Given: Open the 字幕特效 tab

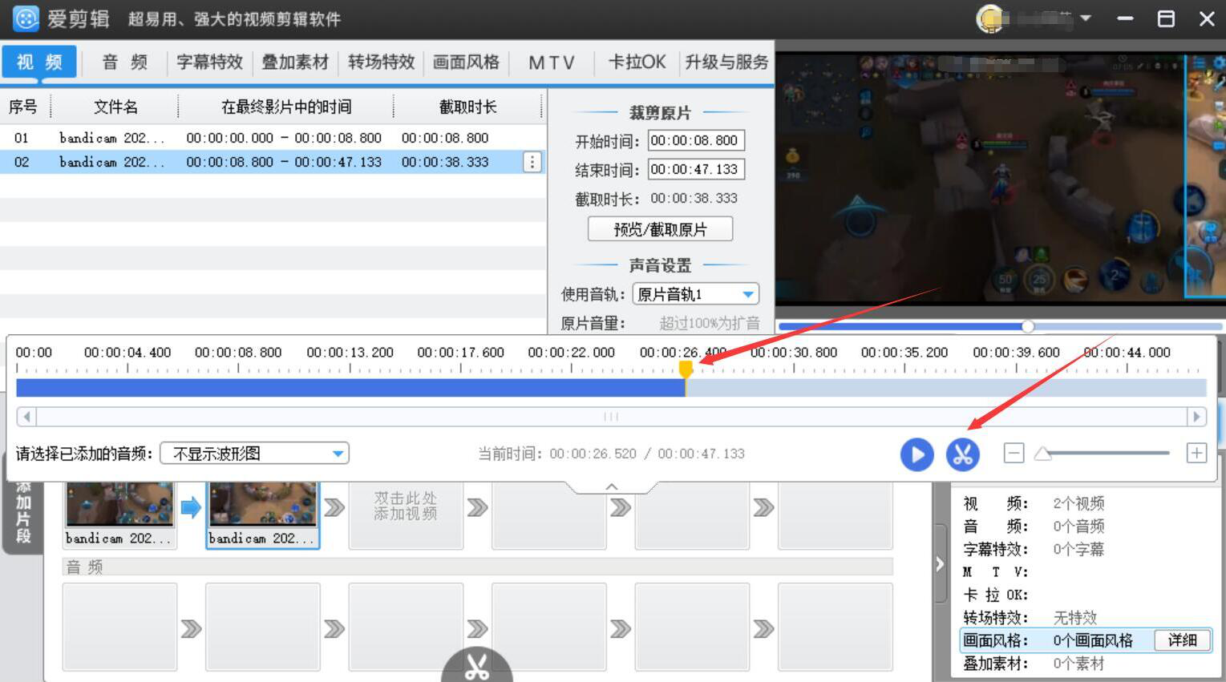Looking at the screenshot, I should (x=209, y=62).
